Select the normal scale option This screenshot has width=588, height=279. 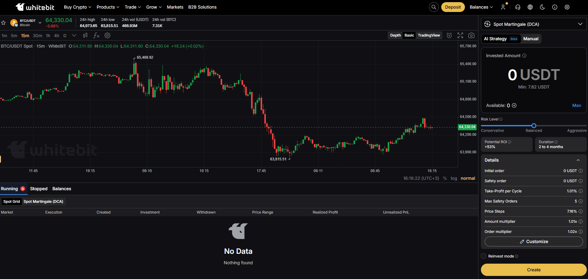(468, 178)
